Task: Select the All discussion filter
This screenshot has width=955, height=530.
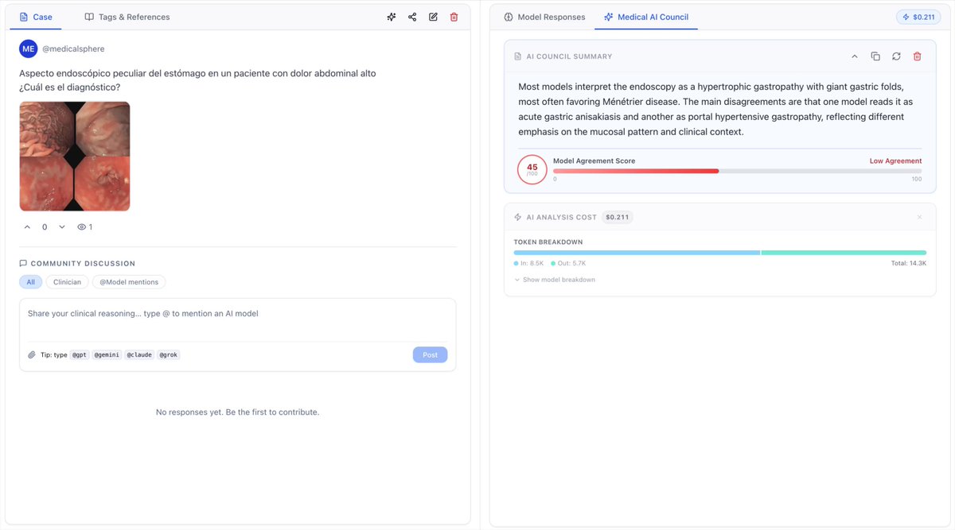Action: [x=30, y=282]
